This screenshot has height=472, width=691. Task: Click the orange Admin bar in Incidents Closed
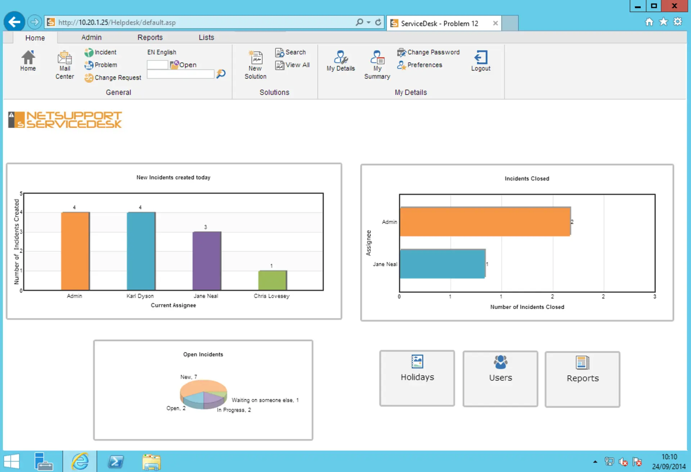point(485,222)
